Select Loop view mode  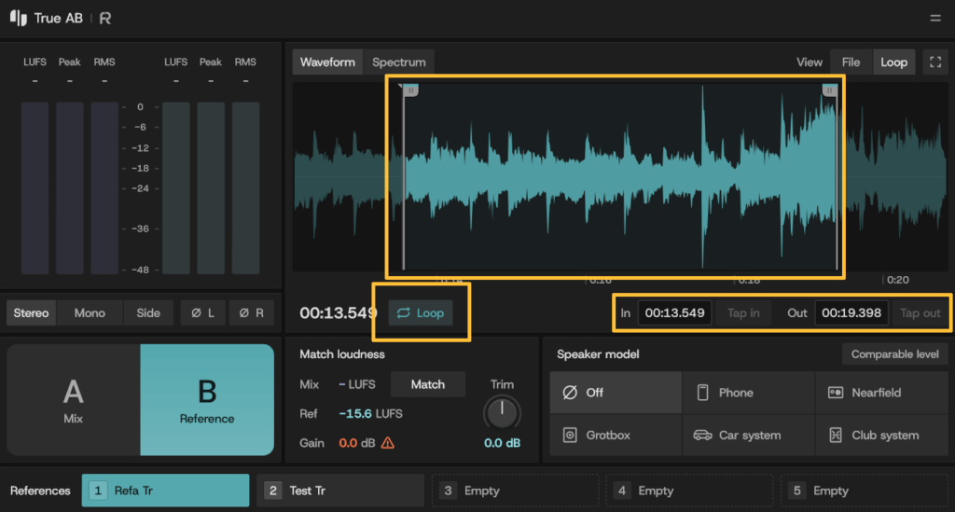tap(893, 62)
